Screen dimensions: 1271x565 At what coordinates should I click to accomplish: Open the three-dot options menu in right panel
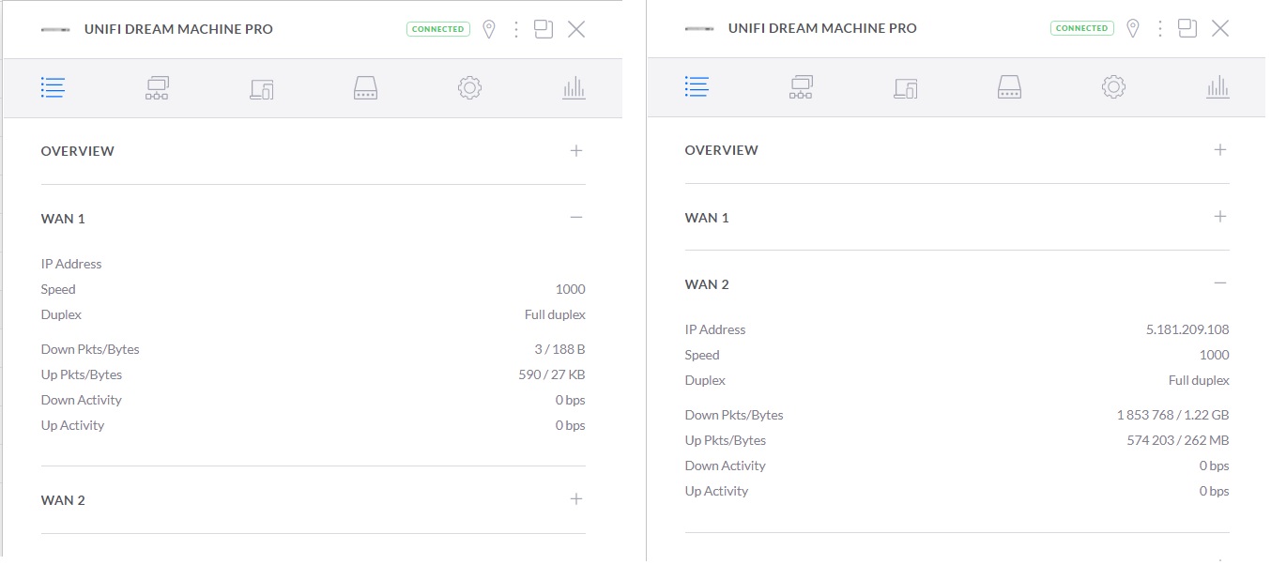[x=1159, y=28]
